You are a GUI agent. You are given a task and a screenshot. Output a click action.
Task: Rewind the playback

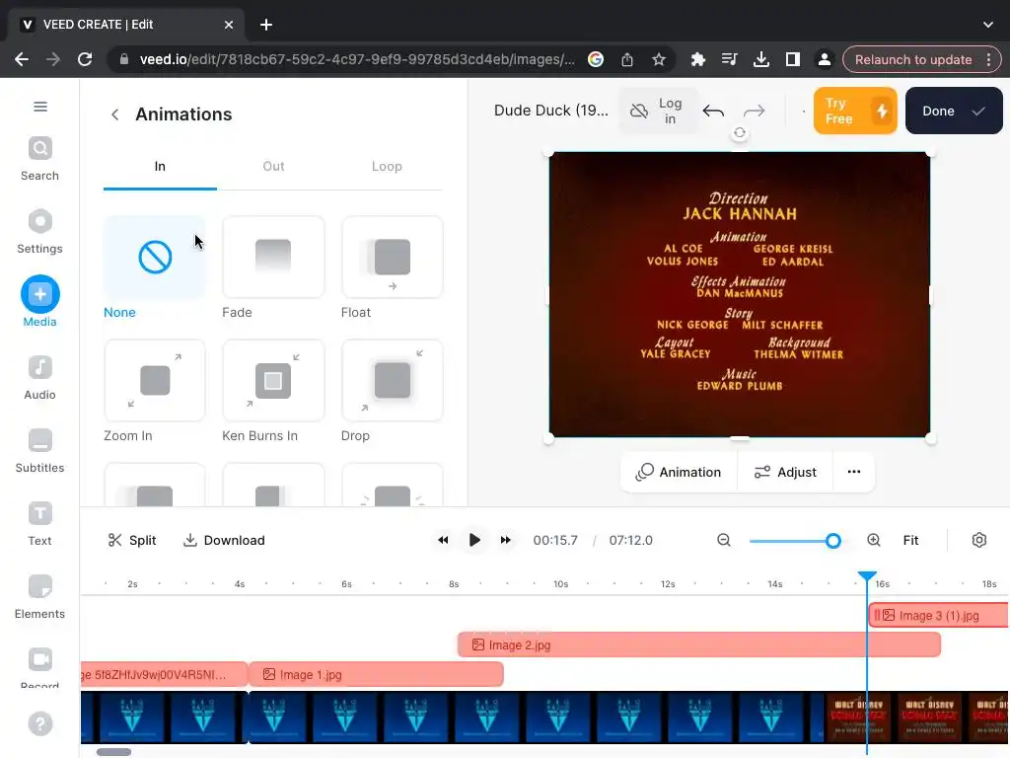tap(443, 540)
